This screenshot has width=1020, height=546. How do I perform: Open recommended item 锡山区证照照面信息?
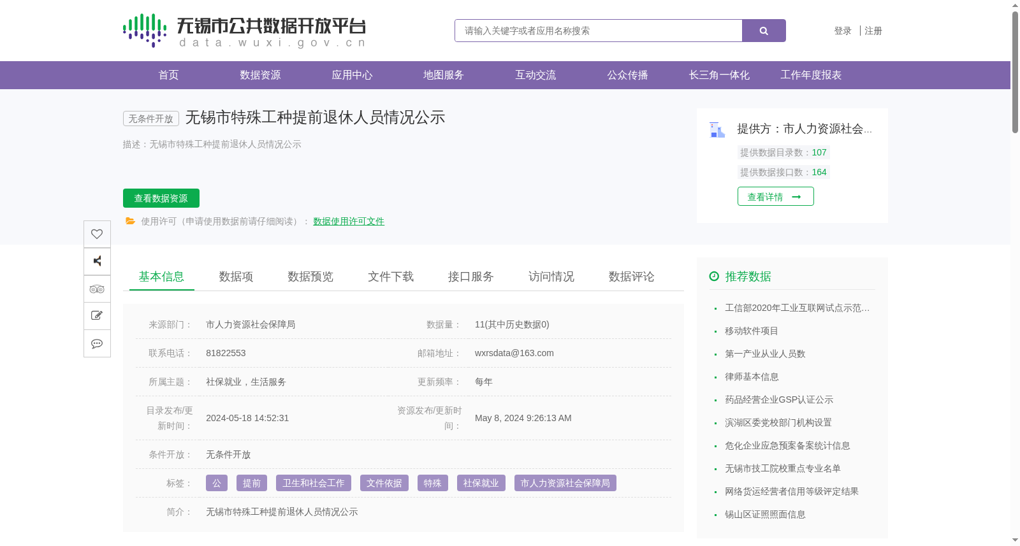(765, 514)
